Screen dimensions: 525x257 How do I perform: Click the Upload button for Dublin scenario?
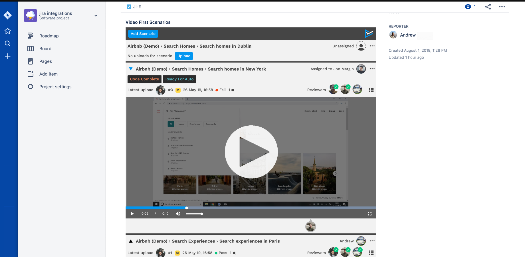pyautogui.click(x=184, y=56)
